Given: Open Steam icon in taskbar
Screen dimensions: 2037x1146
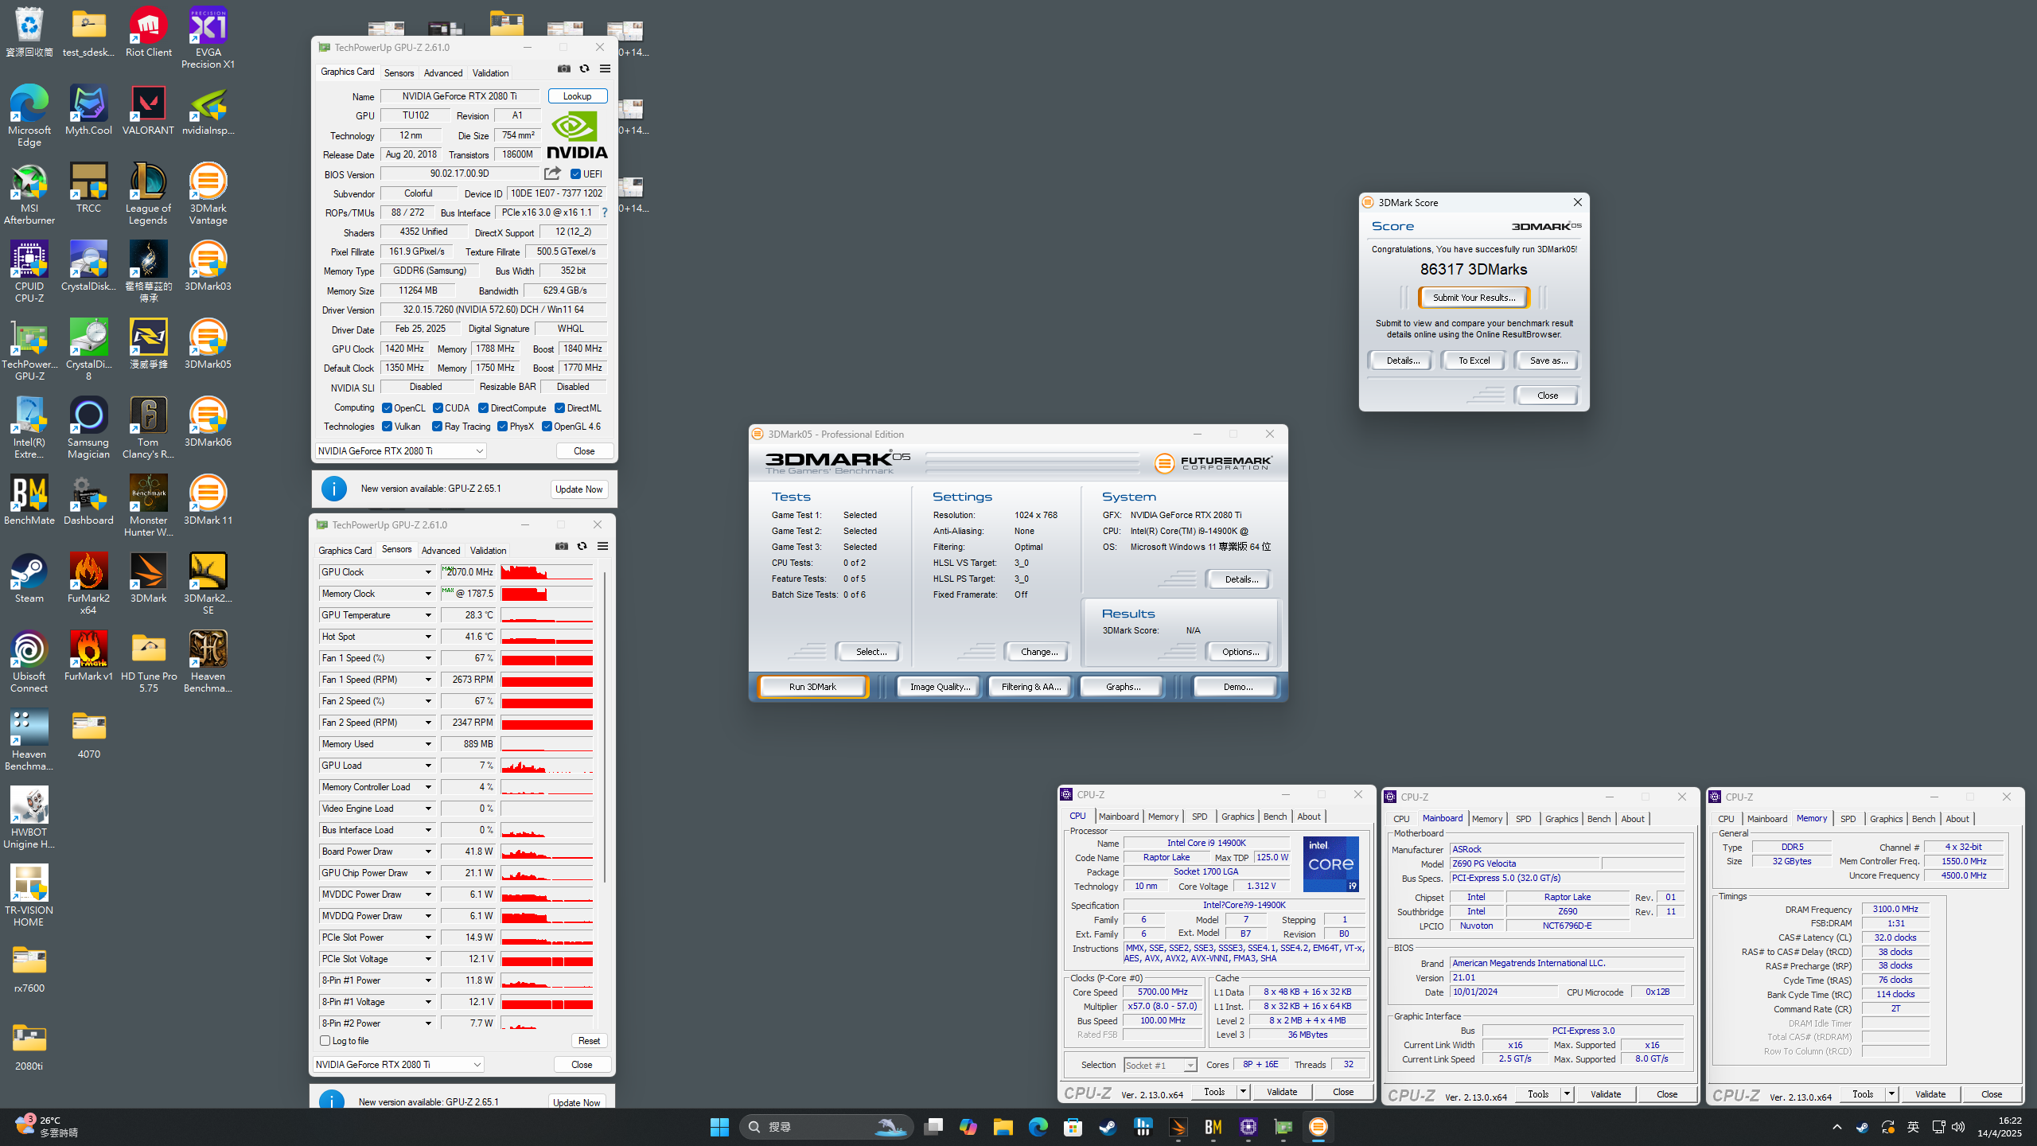Looking at the screenshot, I should pyautogui.click(x=1108, y=1126).
